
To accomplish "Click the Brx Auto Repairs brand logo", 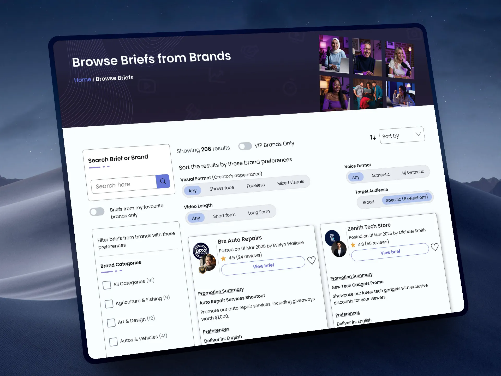I will click(x=201, y=251).
